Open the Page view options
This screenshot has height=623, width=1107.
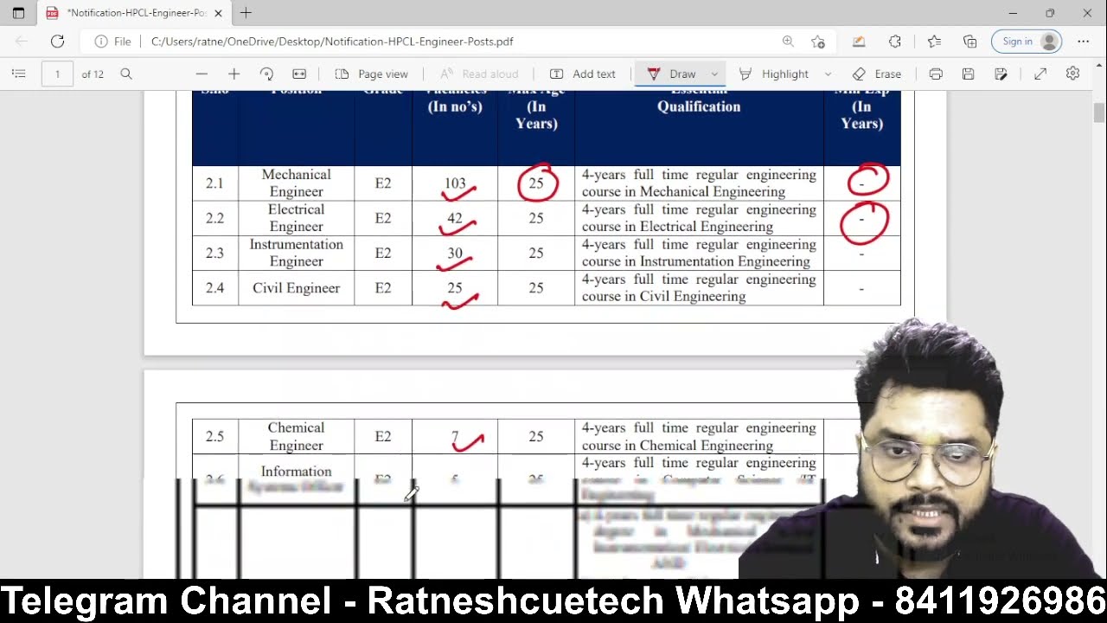point(371,74)
